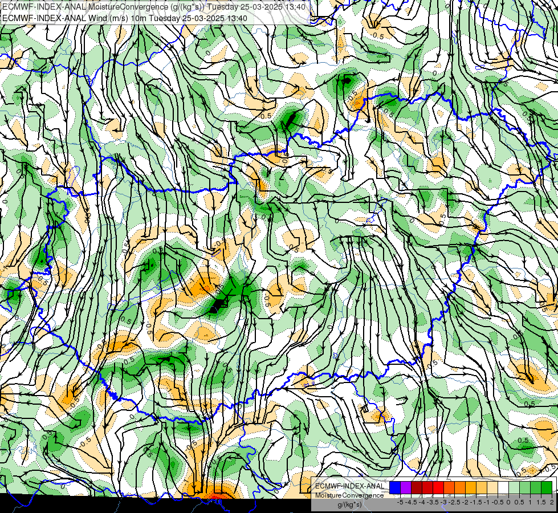Click the palest green swatch between 0 and 0.5
The image size is (558, 513).
[514, 487]
